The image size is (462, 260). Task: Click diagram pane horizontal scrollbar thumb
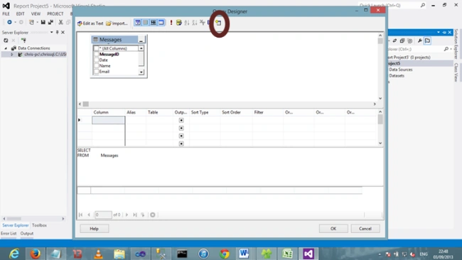(86, 104)
